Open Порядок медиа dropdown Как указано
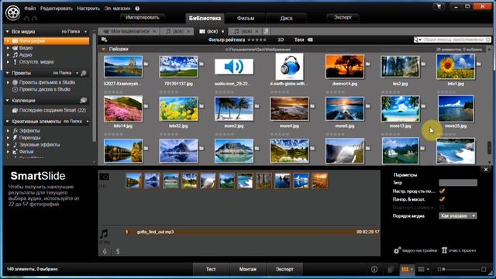The height and width of the screenshot is (279, 496). [x=457, y=215]
